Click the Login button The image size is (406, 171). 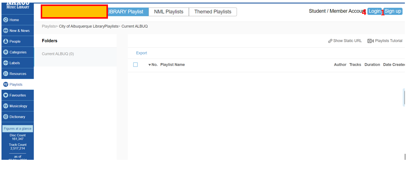pyautogui.click(x=374, y=11)
